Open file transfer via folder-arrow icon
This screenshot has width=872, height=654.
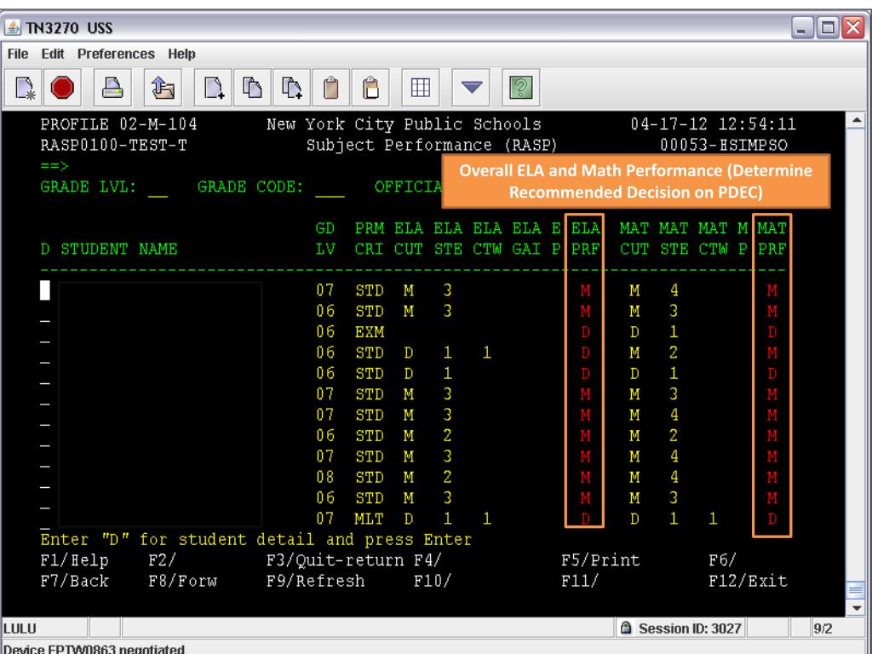pyautogui.click(x=163, y=88)
